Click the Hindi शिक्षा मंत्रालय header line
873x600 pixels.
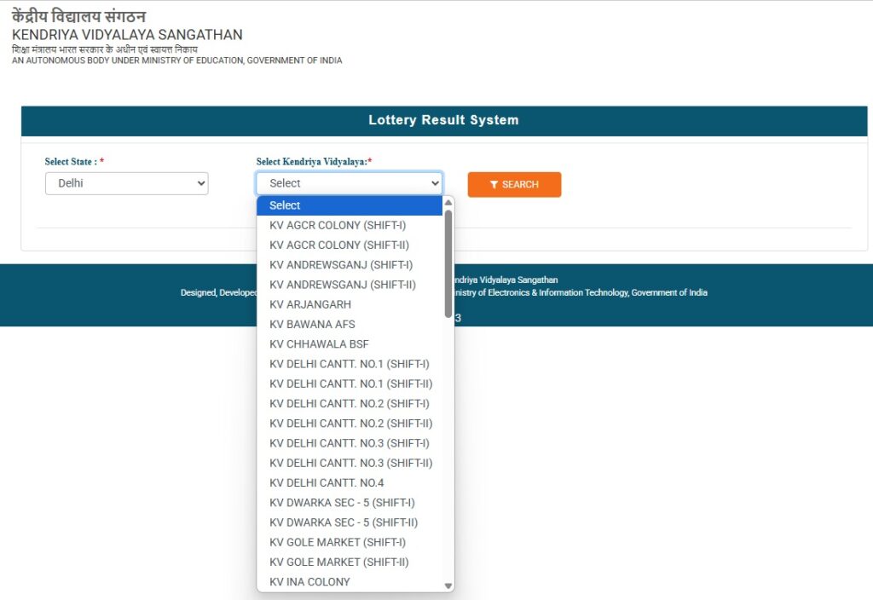(x=105, y=49)
